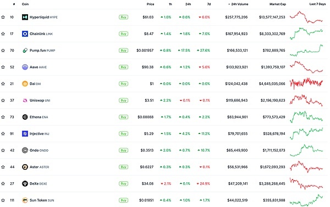Open Chainlink's Last 7 Days sparkline chart
The height and width of the screenshot is (207, 330).
point(306,33)
